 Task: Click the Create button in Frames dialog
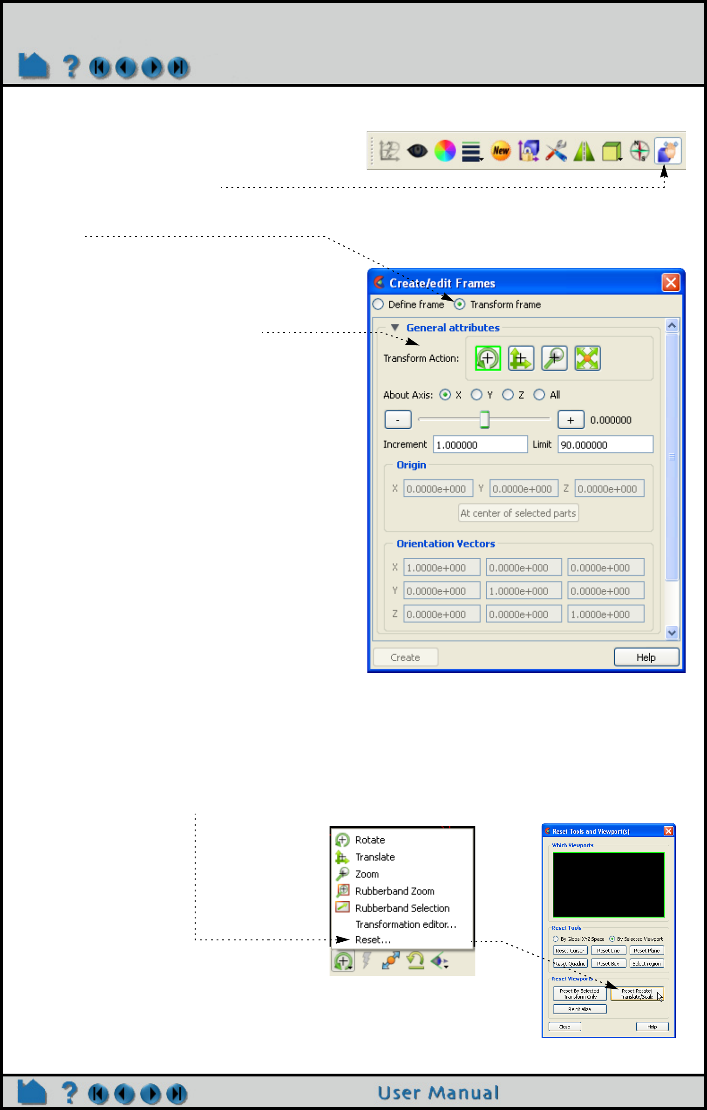click(x=405, y=657)
